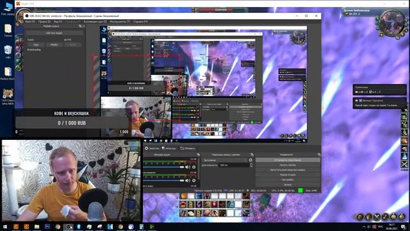
Task: Click the game minimap
Action: (391, 23)
